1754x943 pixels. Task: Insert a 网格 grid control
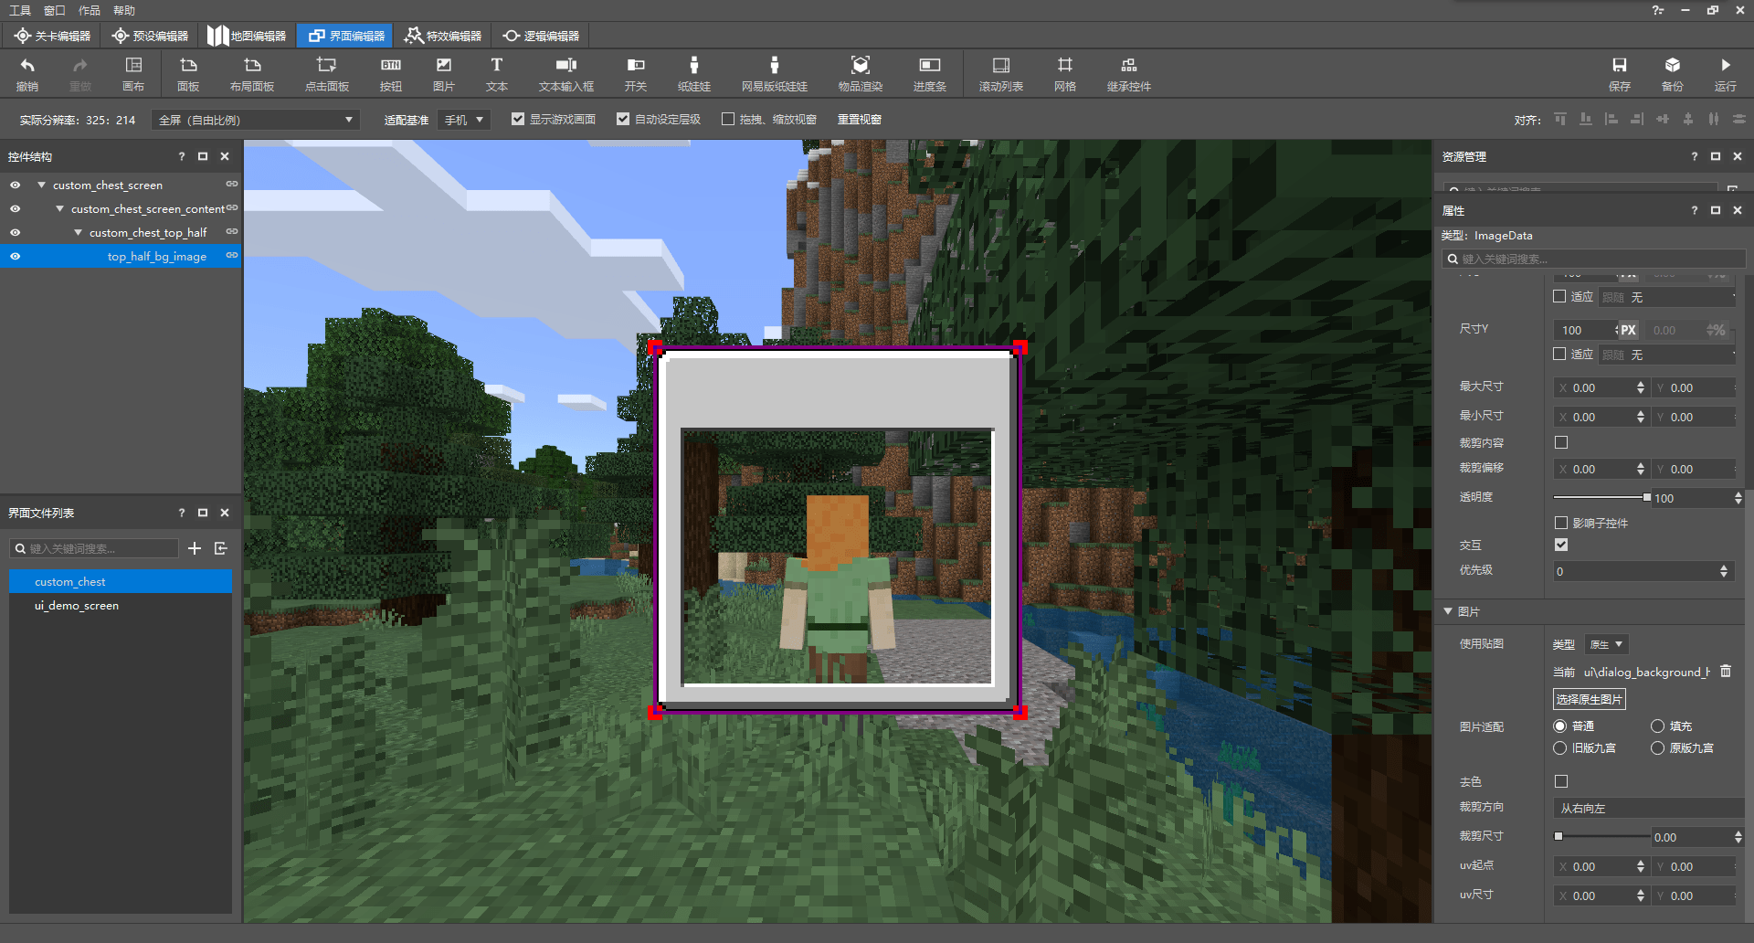[1065, 74]
